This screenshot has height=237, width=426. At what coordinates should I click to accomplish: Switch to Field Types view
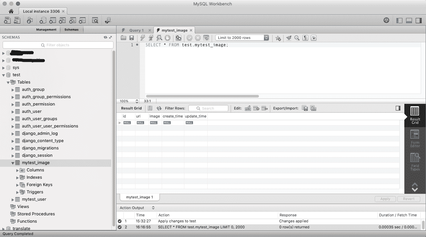[x=415, y=162]
